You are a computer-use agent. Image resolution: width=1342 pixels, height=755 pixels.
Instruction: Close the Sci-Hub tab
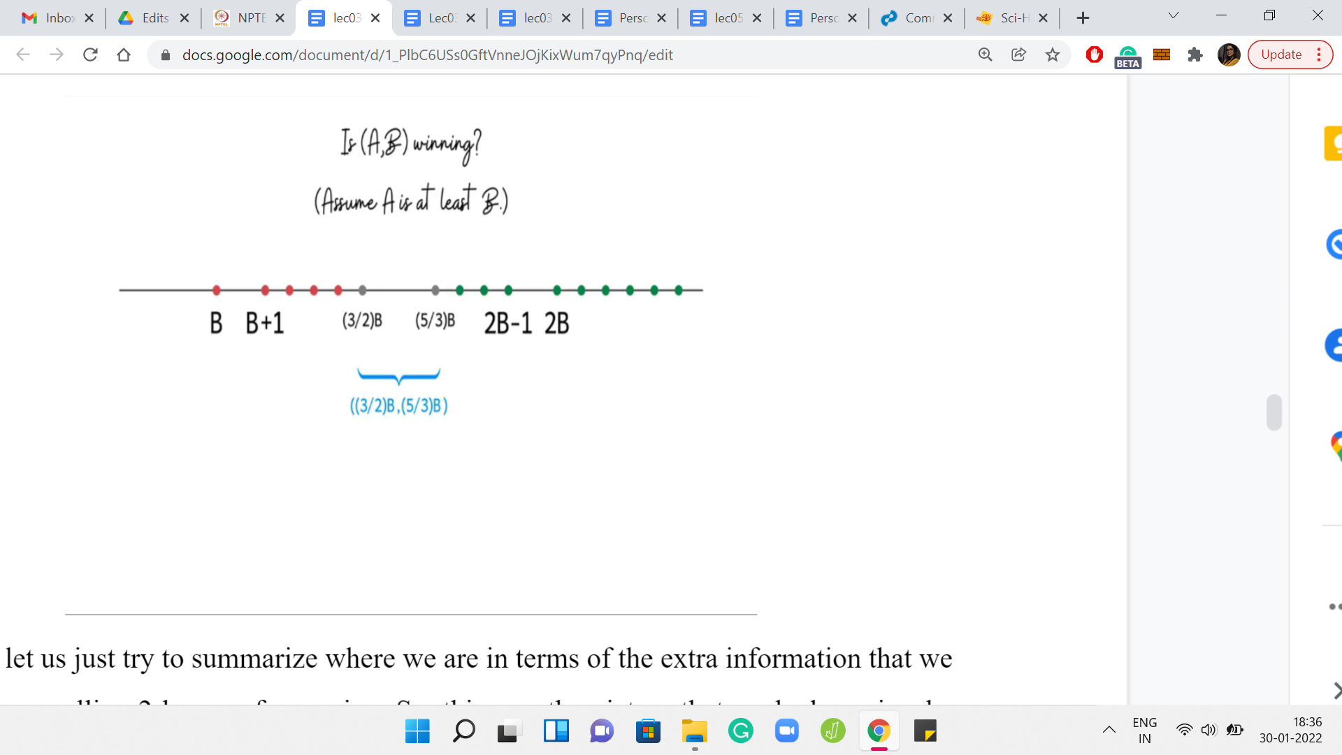(x=1044, y=18)
